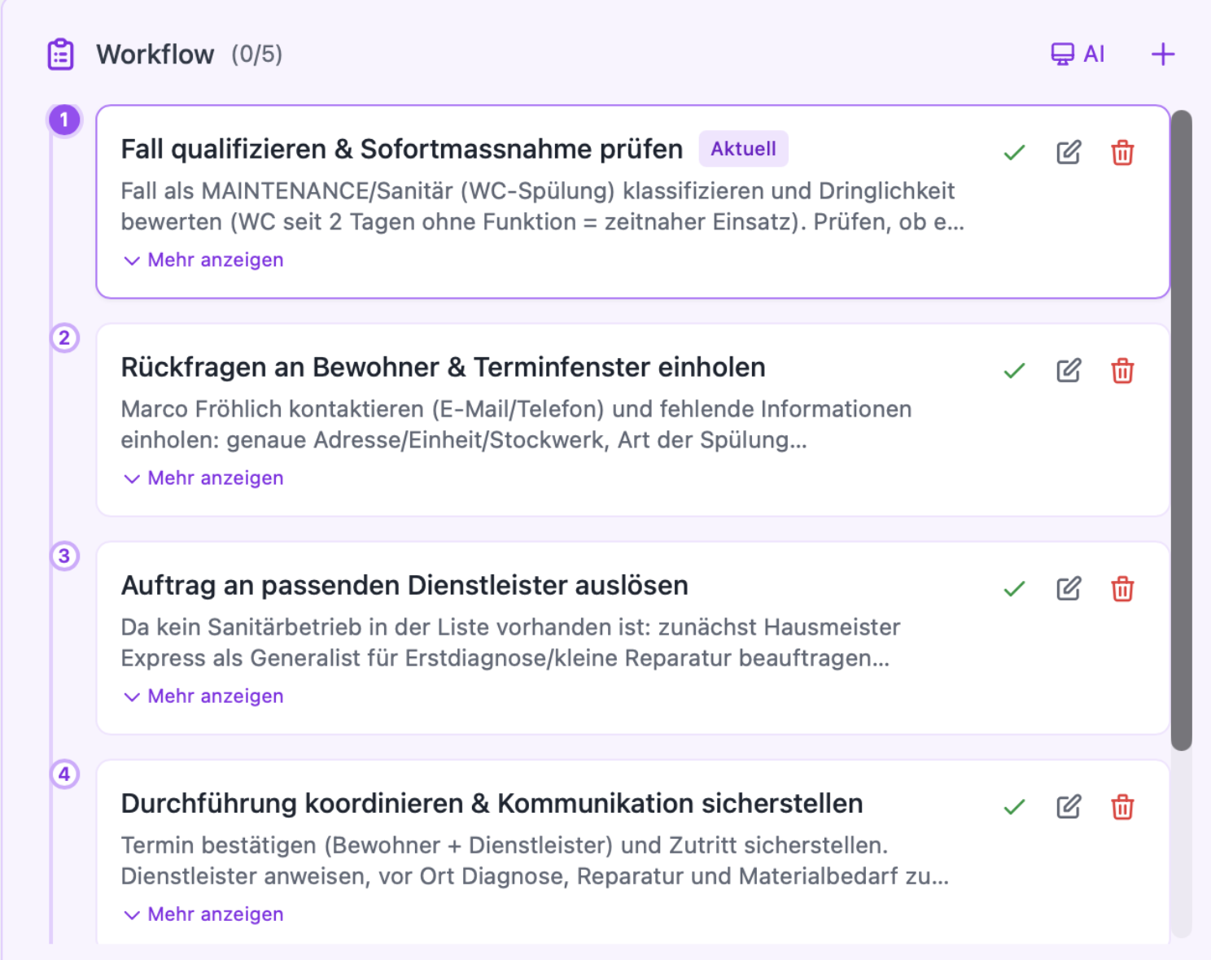
Task: Open 'Mehr anzeigen' under step three
Action: pyautogui.click(x=202, y=696)
